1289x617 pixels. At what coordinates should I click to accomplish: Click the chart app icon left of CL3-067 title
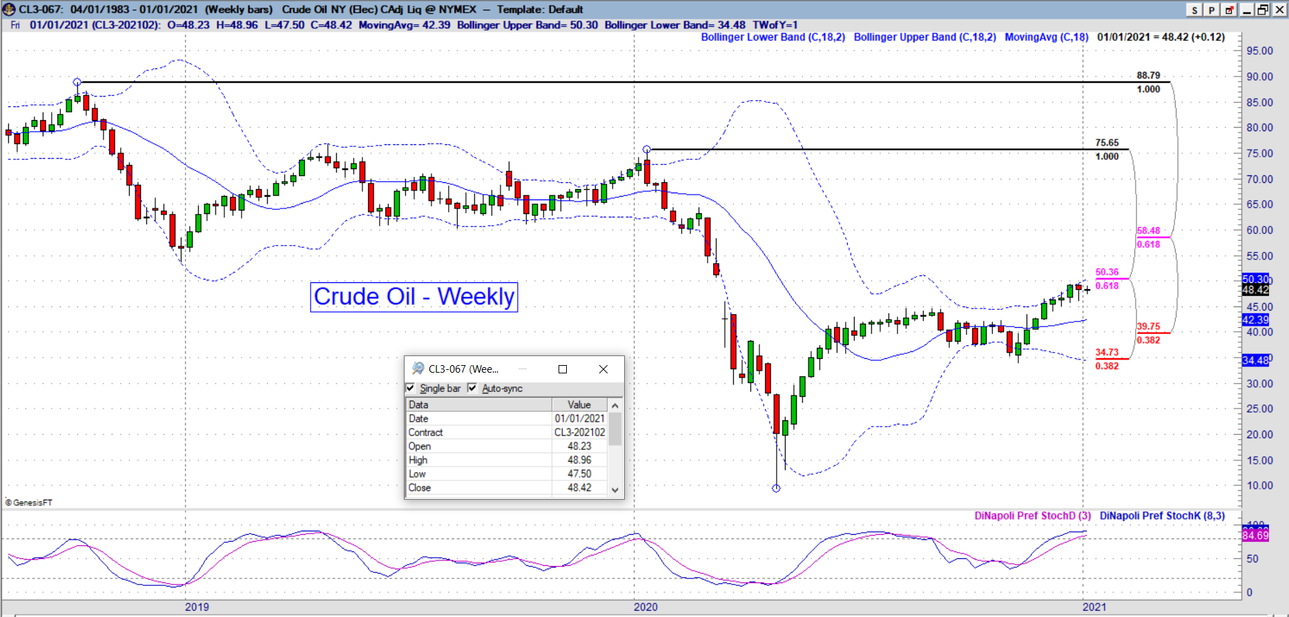pyautogui.click(x=9, y=10)
